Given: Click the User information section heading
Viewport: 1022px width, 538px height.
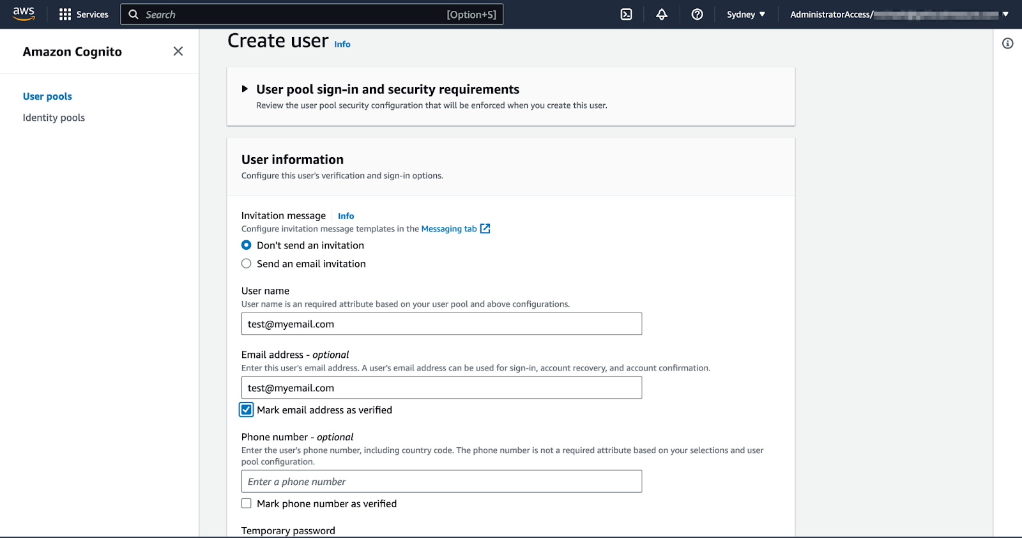Looking at the screenshot, I should [293, 160].
